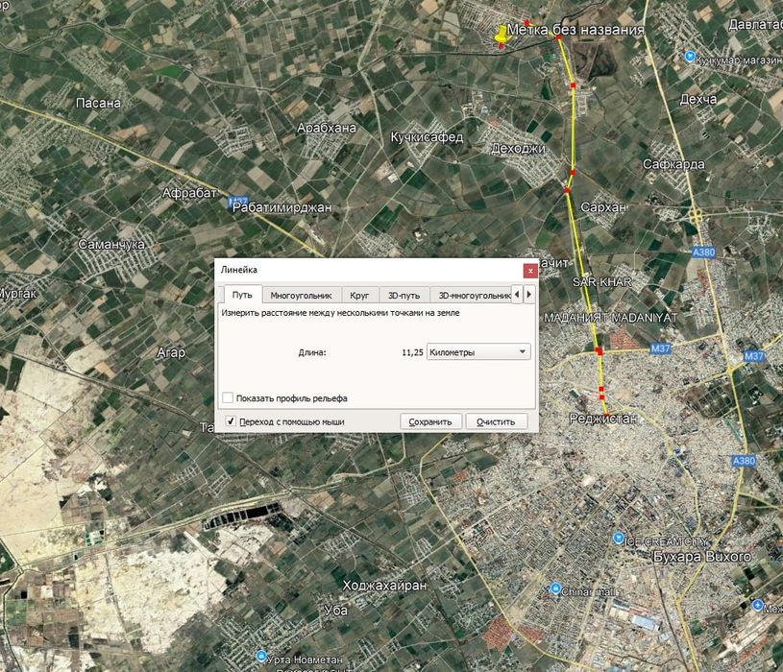Enable Показать профиль рельефа checkbox
The image size is (783, 672).
click(228, 397)
